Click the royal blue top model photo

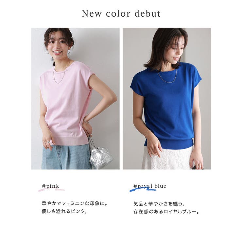tap(167, 98)
